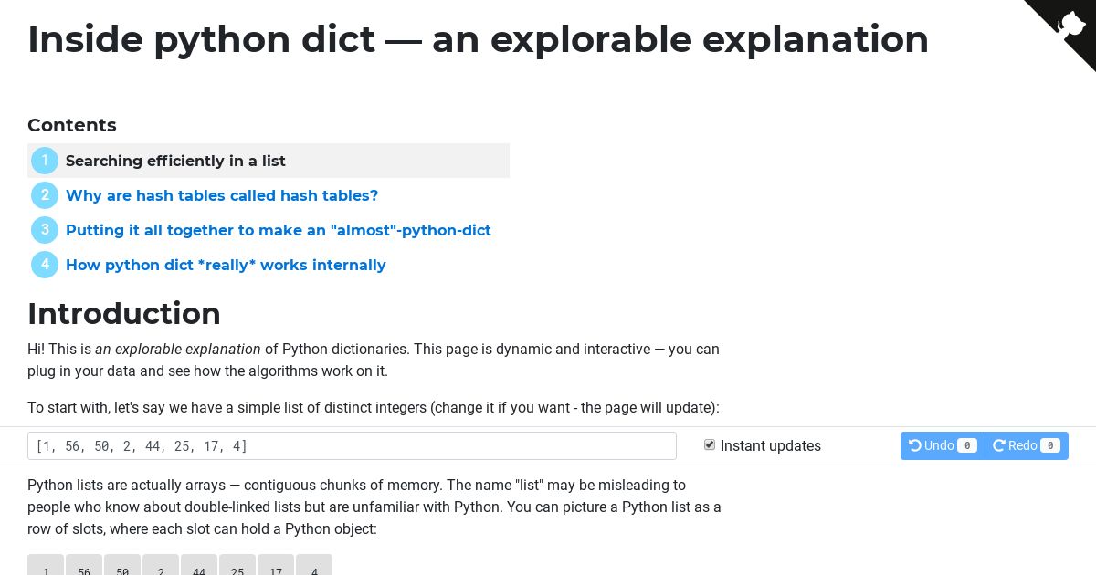The height and width of the screenshot is (575, 1096).
Task: Click the list slot containing 44
Action: [x=199, y=565]
